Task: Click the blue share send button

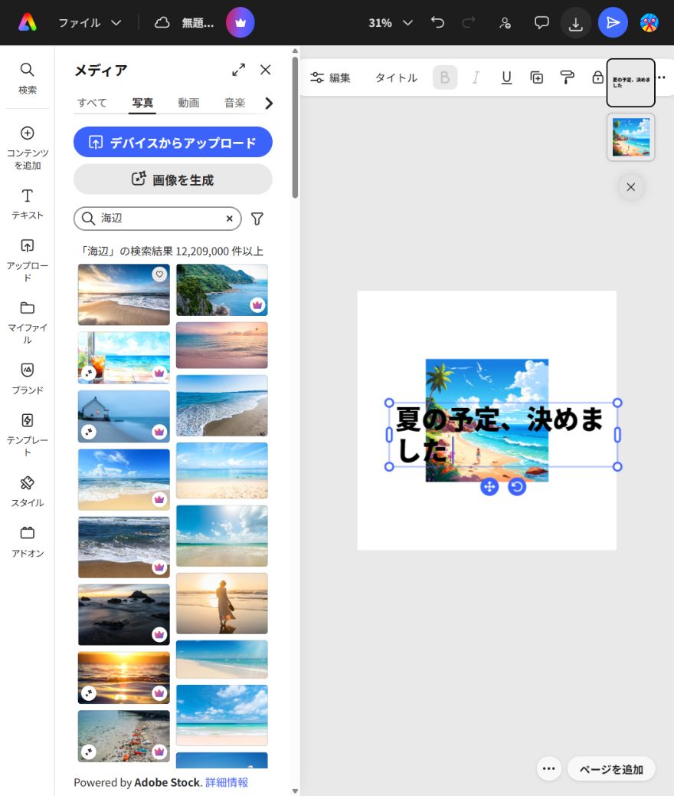Action: [x=613, y=22]
